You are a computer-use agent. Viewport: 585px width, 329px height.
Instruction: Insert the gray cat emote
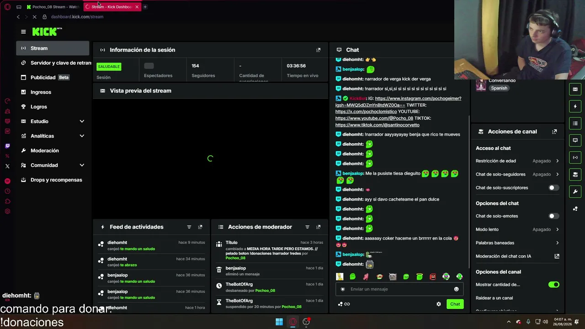point(393,276)
